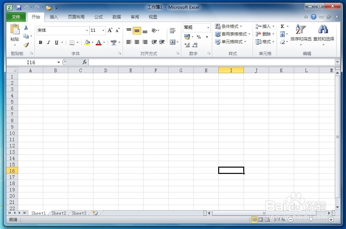Screen dimensions: 346x229
Task: Apply percent style with the % icon
Action: pos(199,37)
